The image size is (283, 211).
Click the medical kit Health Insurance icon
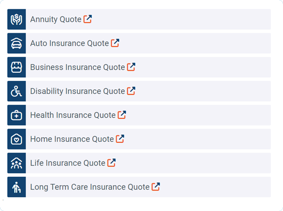(x=16, y=115)
